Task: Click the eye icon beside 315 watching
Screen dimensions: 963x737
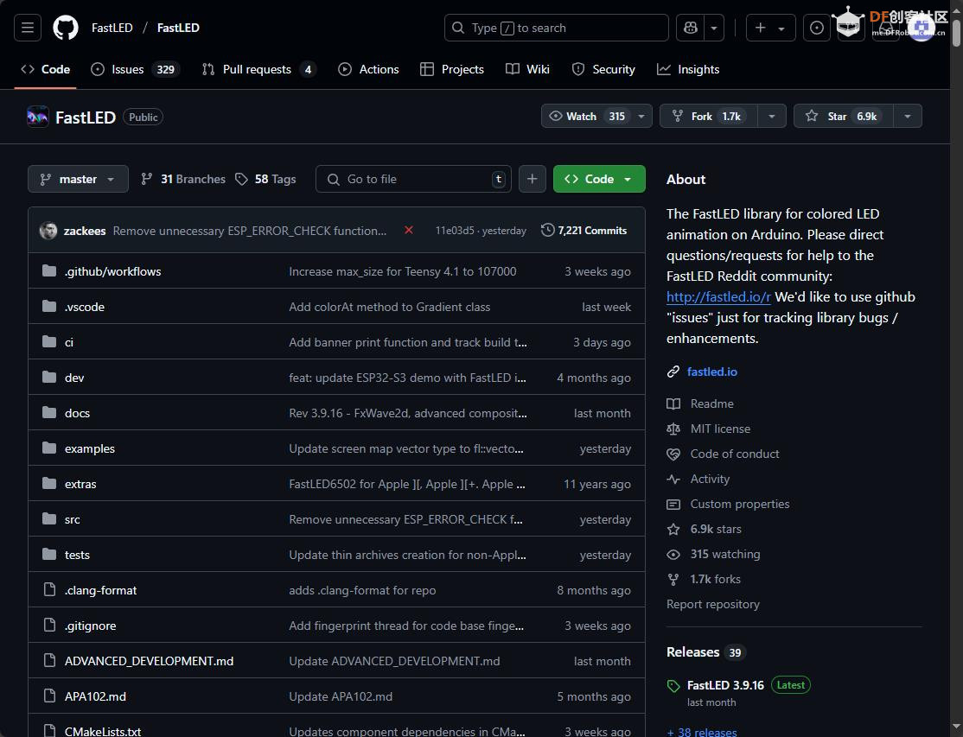Action: coord(673,554)
